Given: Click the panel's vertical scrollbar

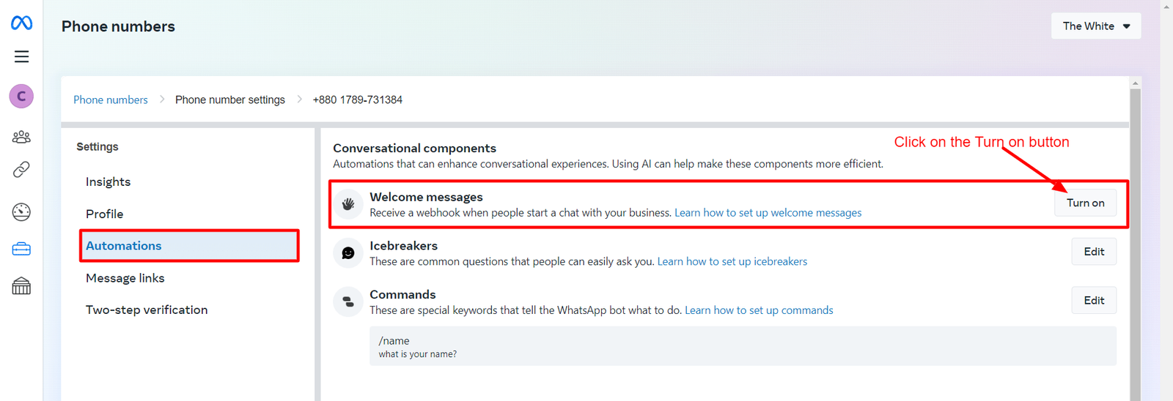Looking at the screenshot, I should [x=1135, y=240].
